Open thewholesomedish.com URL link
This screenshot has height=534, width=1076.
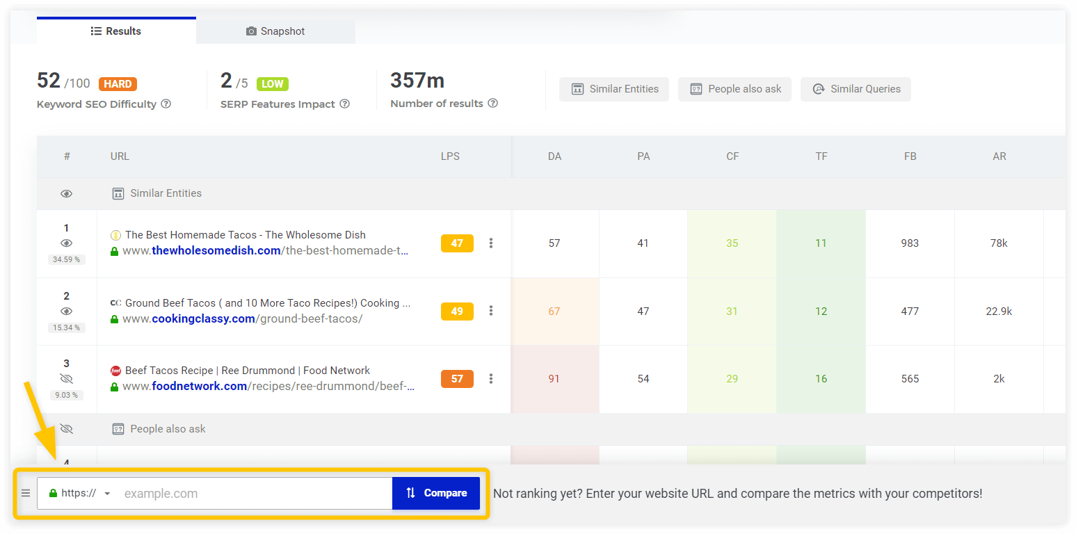click(266, 251)
